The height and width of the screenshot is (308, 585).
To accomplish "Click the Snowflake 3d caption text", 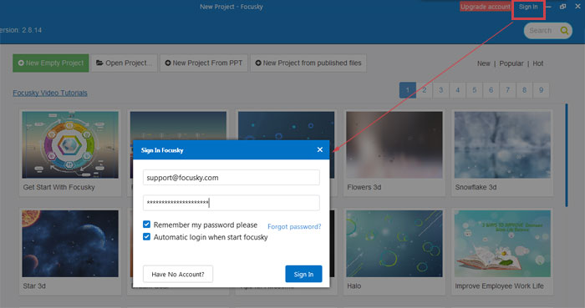I will pyautogui.click(x=476, y=187).
